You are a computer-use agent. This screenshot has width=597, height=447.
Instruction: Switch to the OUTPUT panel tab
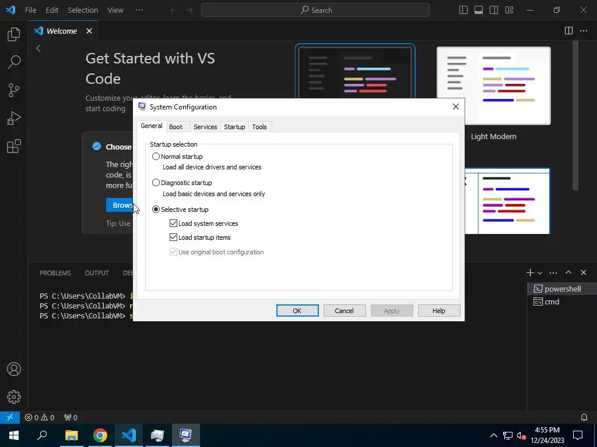(97, 273)
